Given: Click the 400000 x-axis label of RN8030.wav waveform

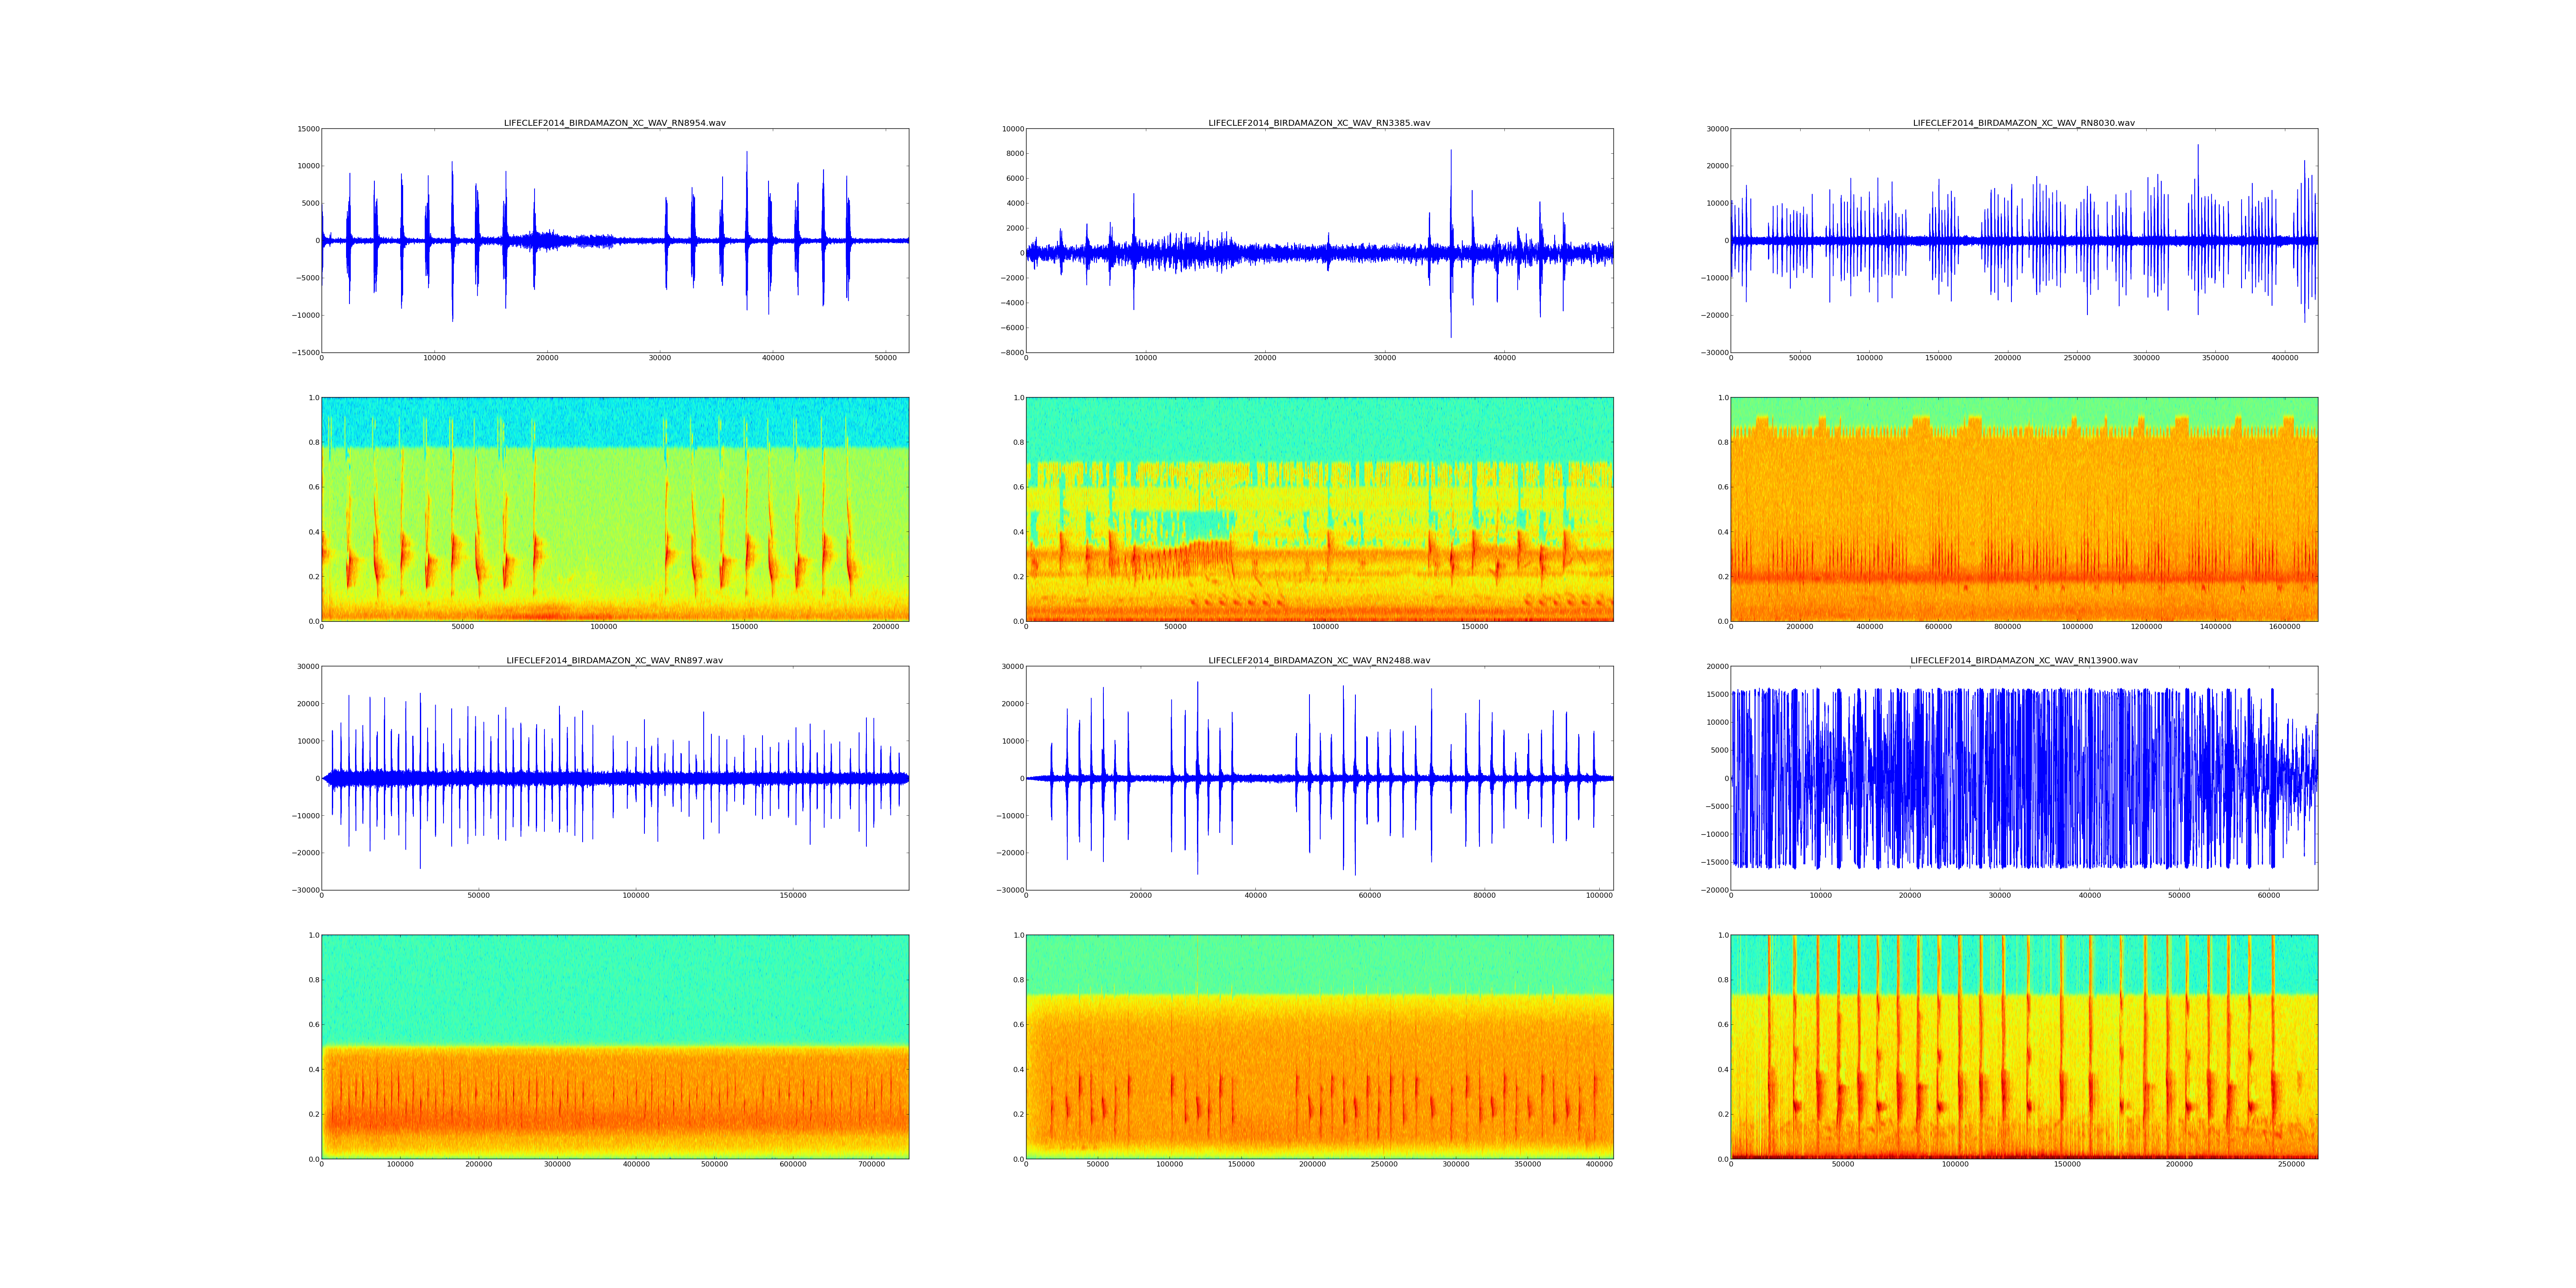Looking at the screenshot, I should click(x=2284, y=358).
